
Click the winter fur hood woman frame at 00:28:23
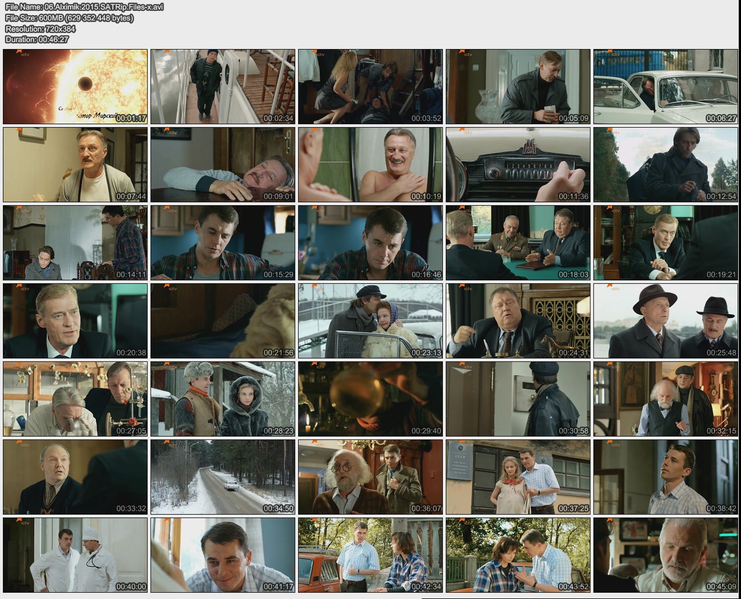pos(223,399)
